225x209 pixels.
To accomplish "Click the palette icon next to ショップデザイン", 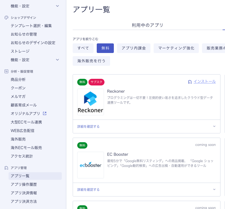I will (6, 18).
